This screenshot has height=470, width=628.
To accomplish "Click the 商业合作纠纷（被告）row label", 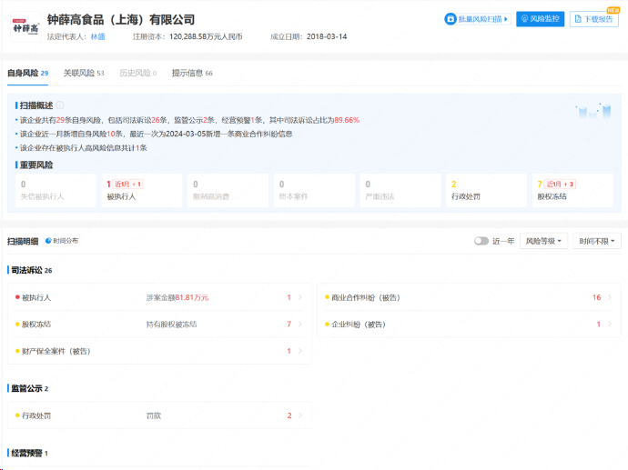I will 366,297.
